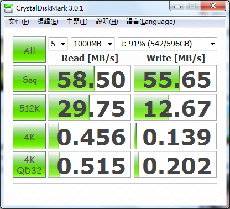The image size is (230, 209).
Task: Open the 語言(Language) menu
Action: (150, 22)
